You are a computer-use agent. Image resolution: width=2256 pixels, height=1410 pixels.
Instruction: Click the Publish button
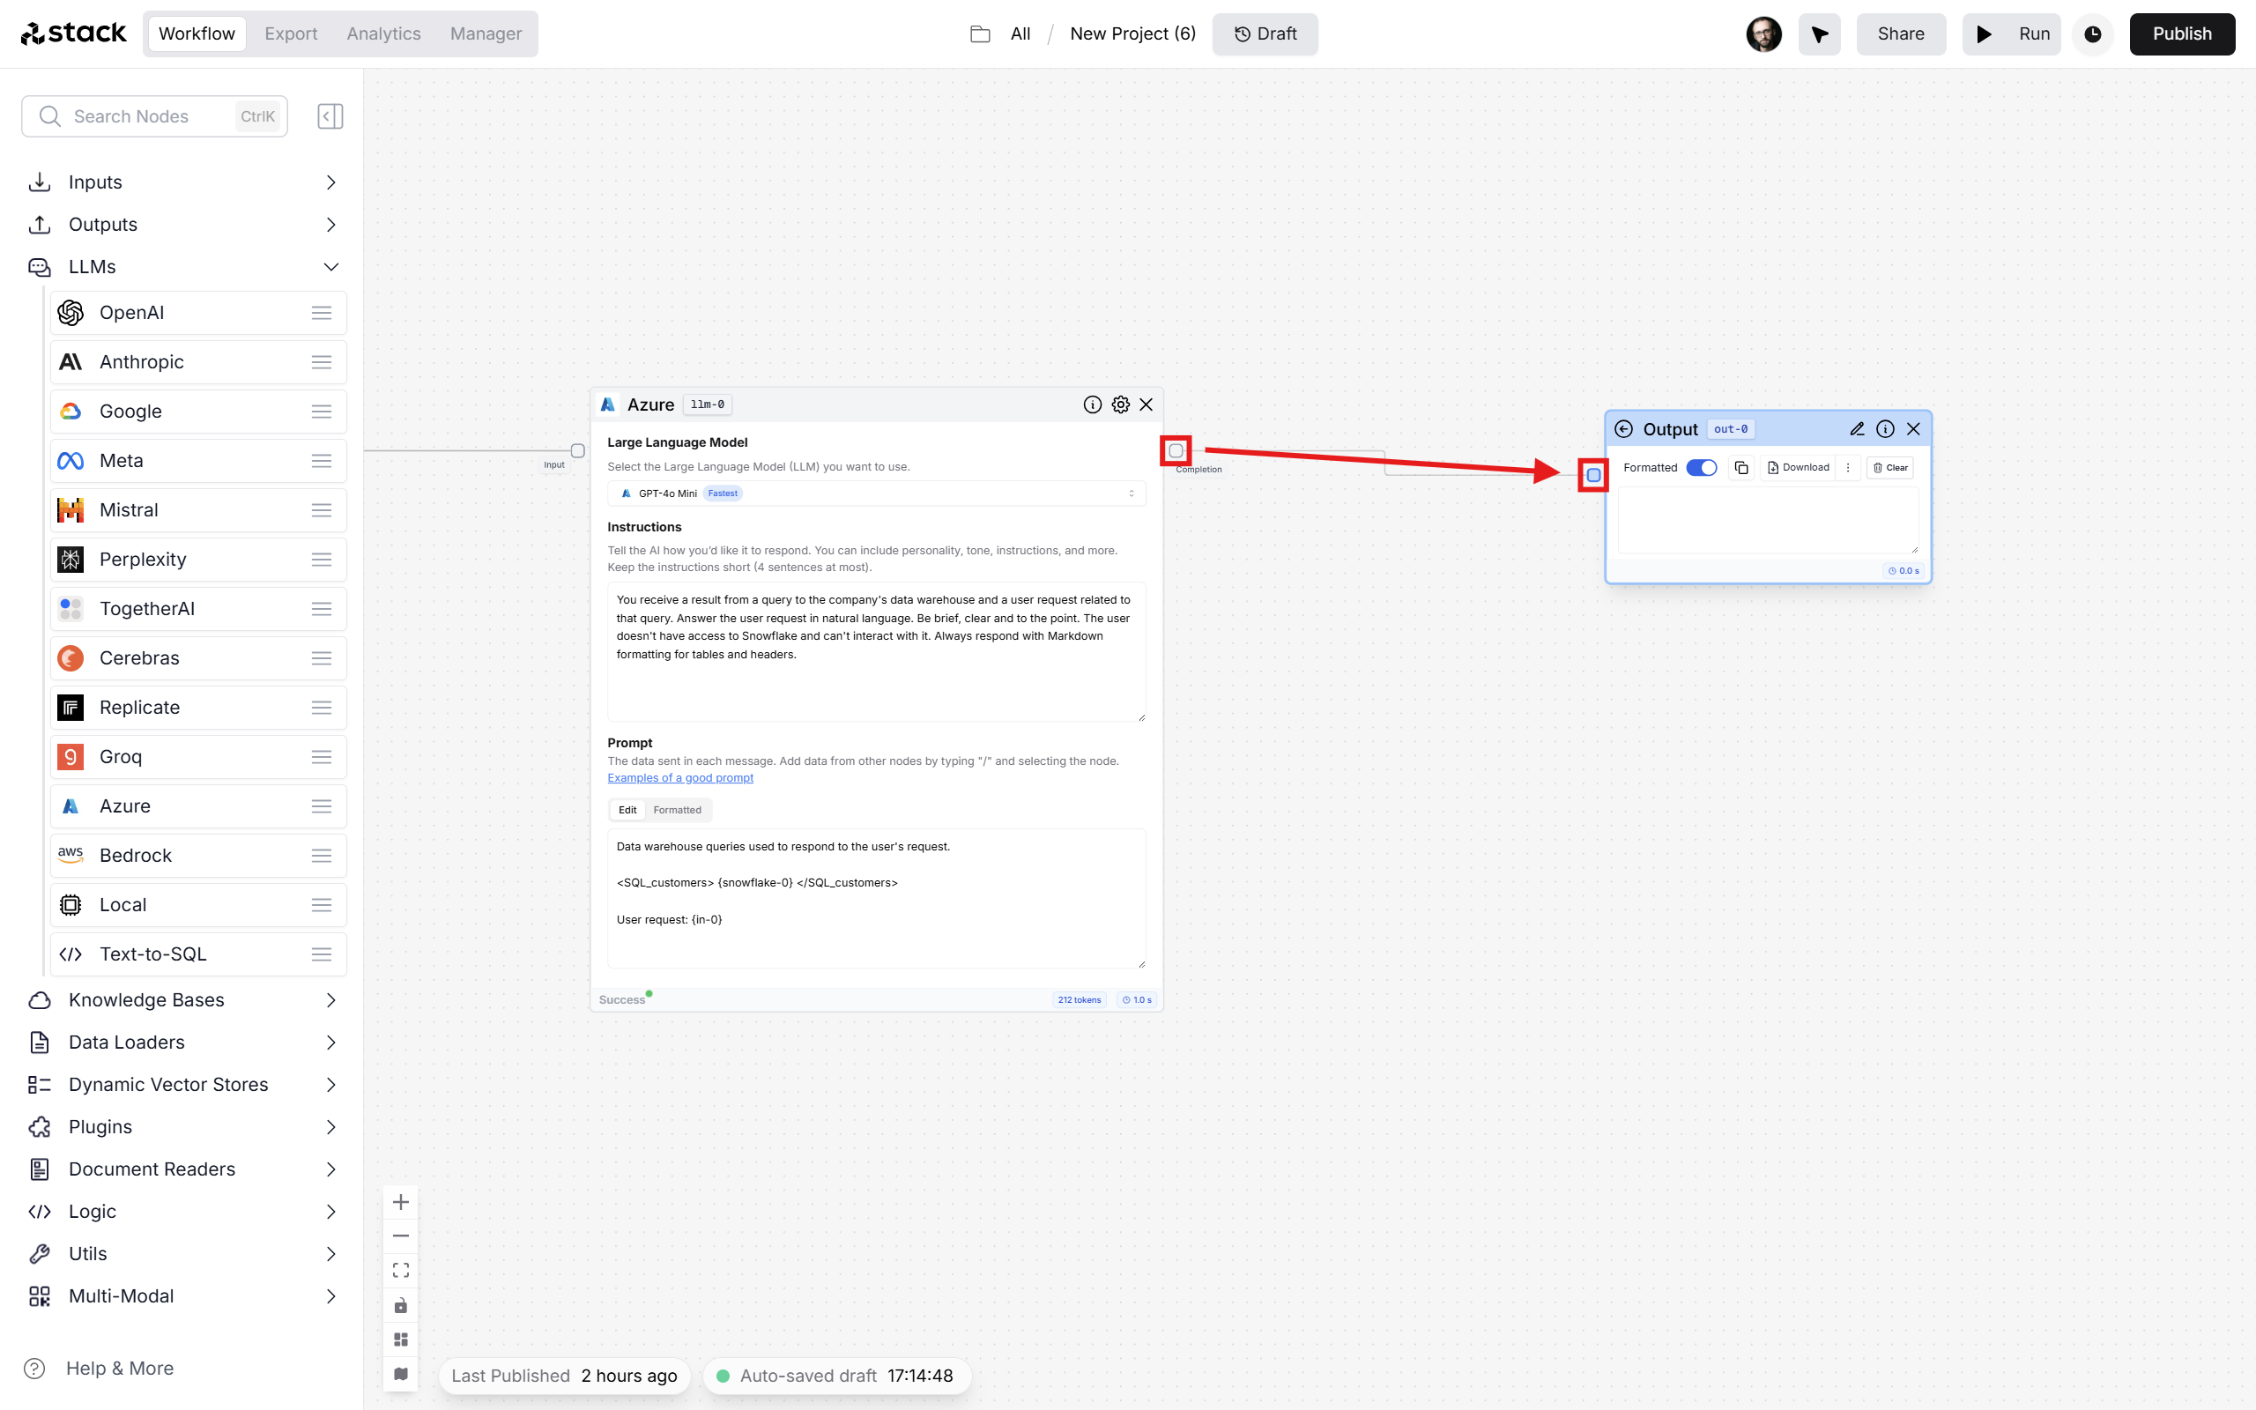(x=2183, y=33)
